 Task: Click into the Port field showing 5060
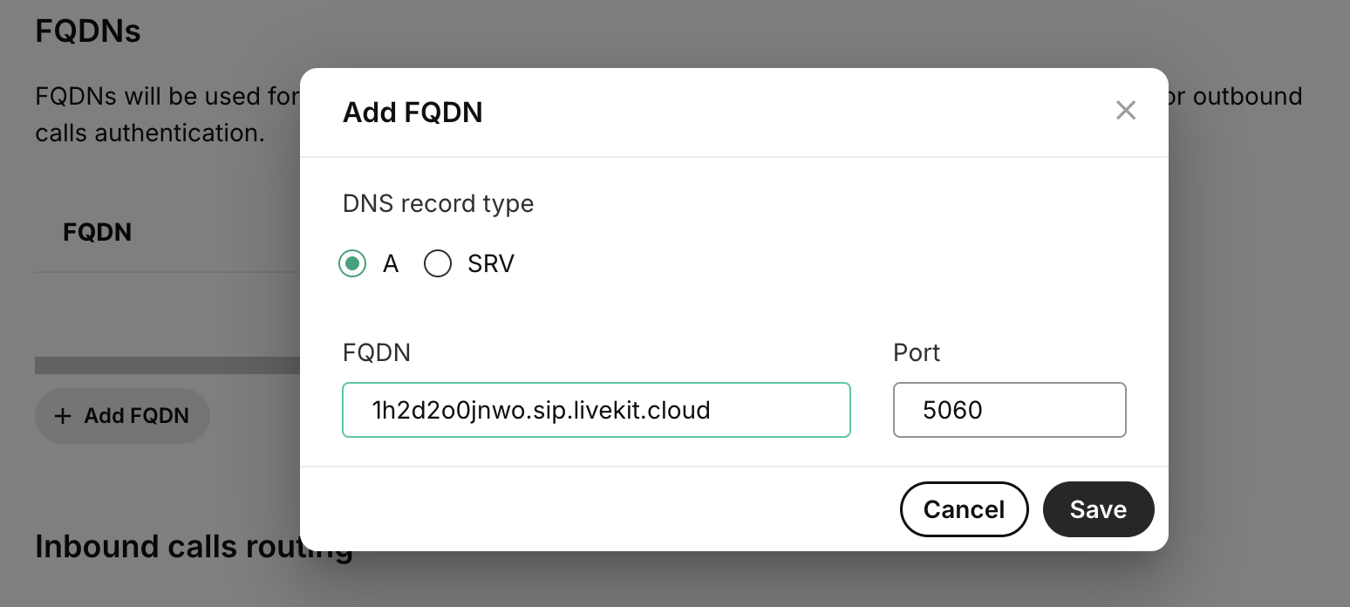[1009, 410]
